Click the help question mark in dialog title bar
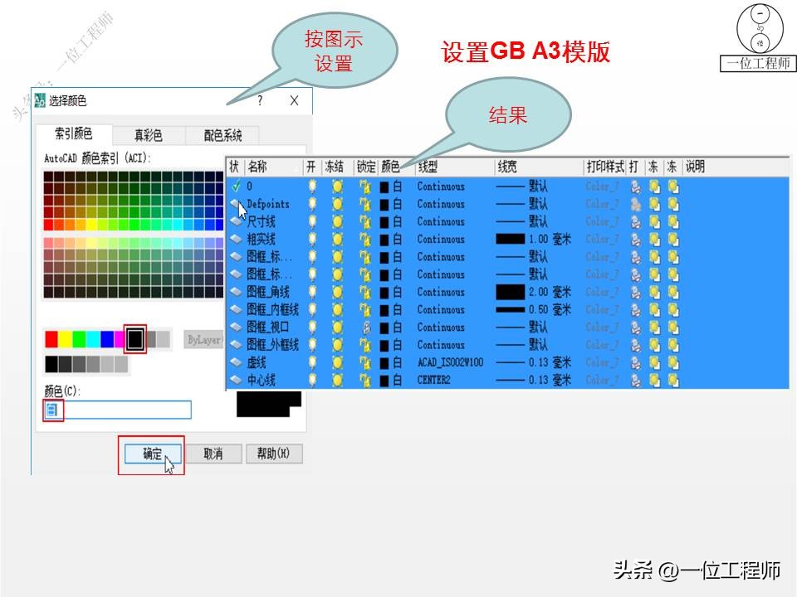Viewport: 797px width, 597px height. (259, 99)
